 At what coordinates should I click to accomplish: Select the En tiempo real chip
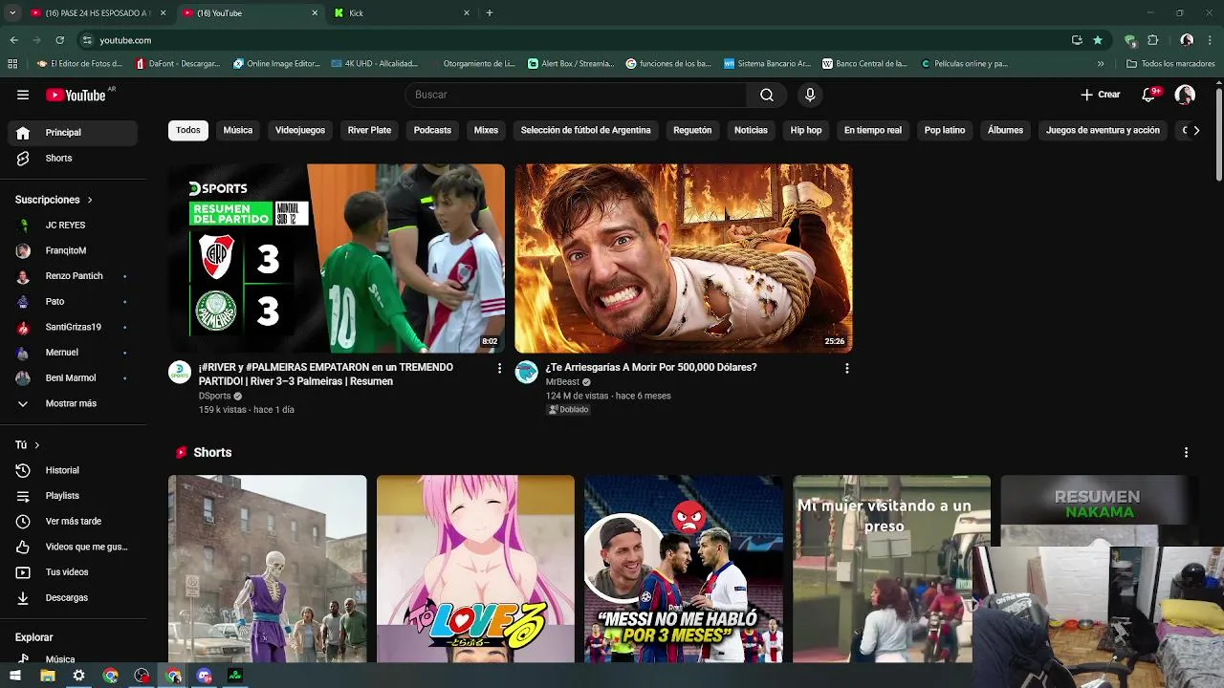point(872,130)
